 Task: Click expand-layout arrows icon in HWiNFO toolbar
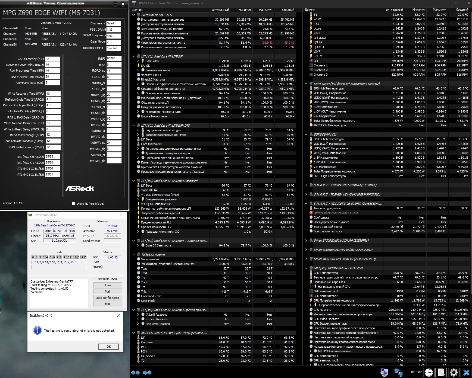[x=136, y=373]
